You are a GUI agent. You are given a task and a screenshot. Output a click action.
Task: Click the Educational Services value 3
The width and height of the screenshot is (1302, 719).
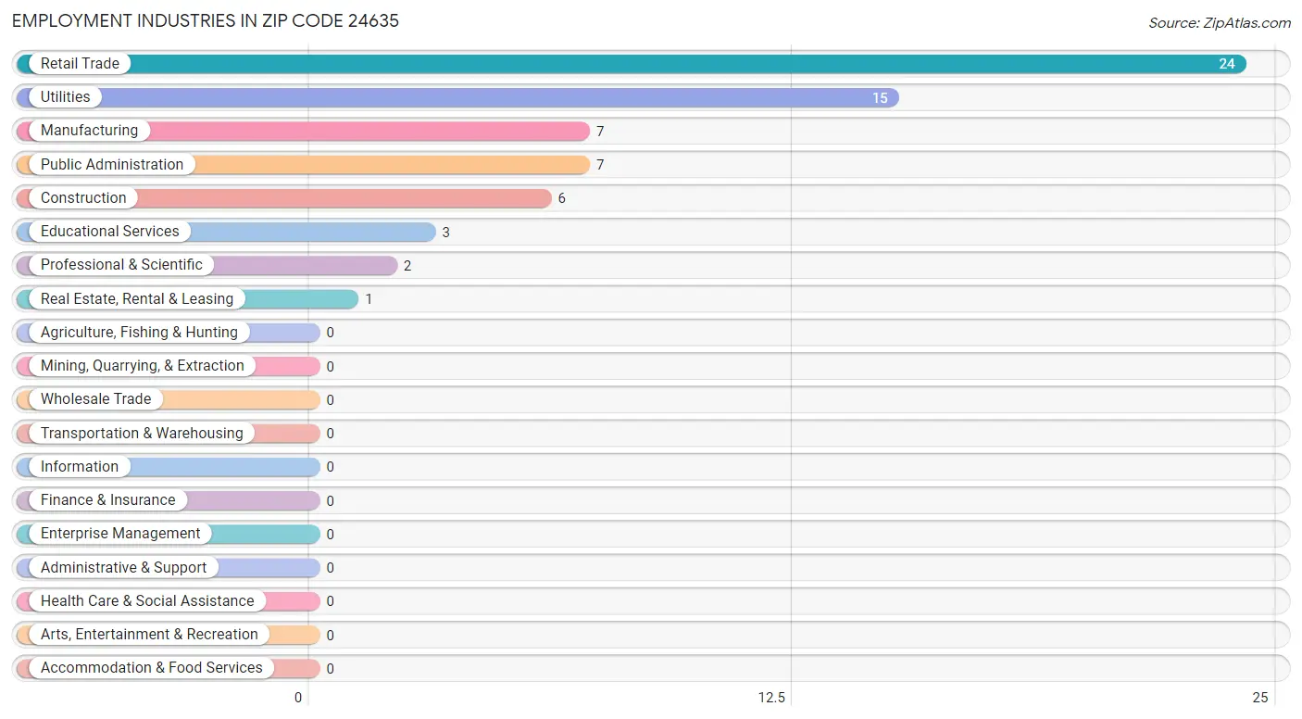(445, 233)
